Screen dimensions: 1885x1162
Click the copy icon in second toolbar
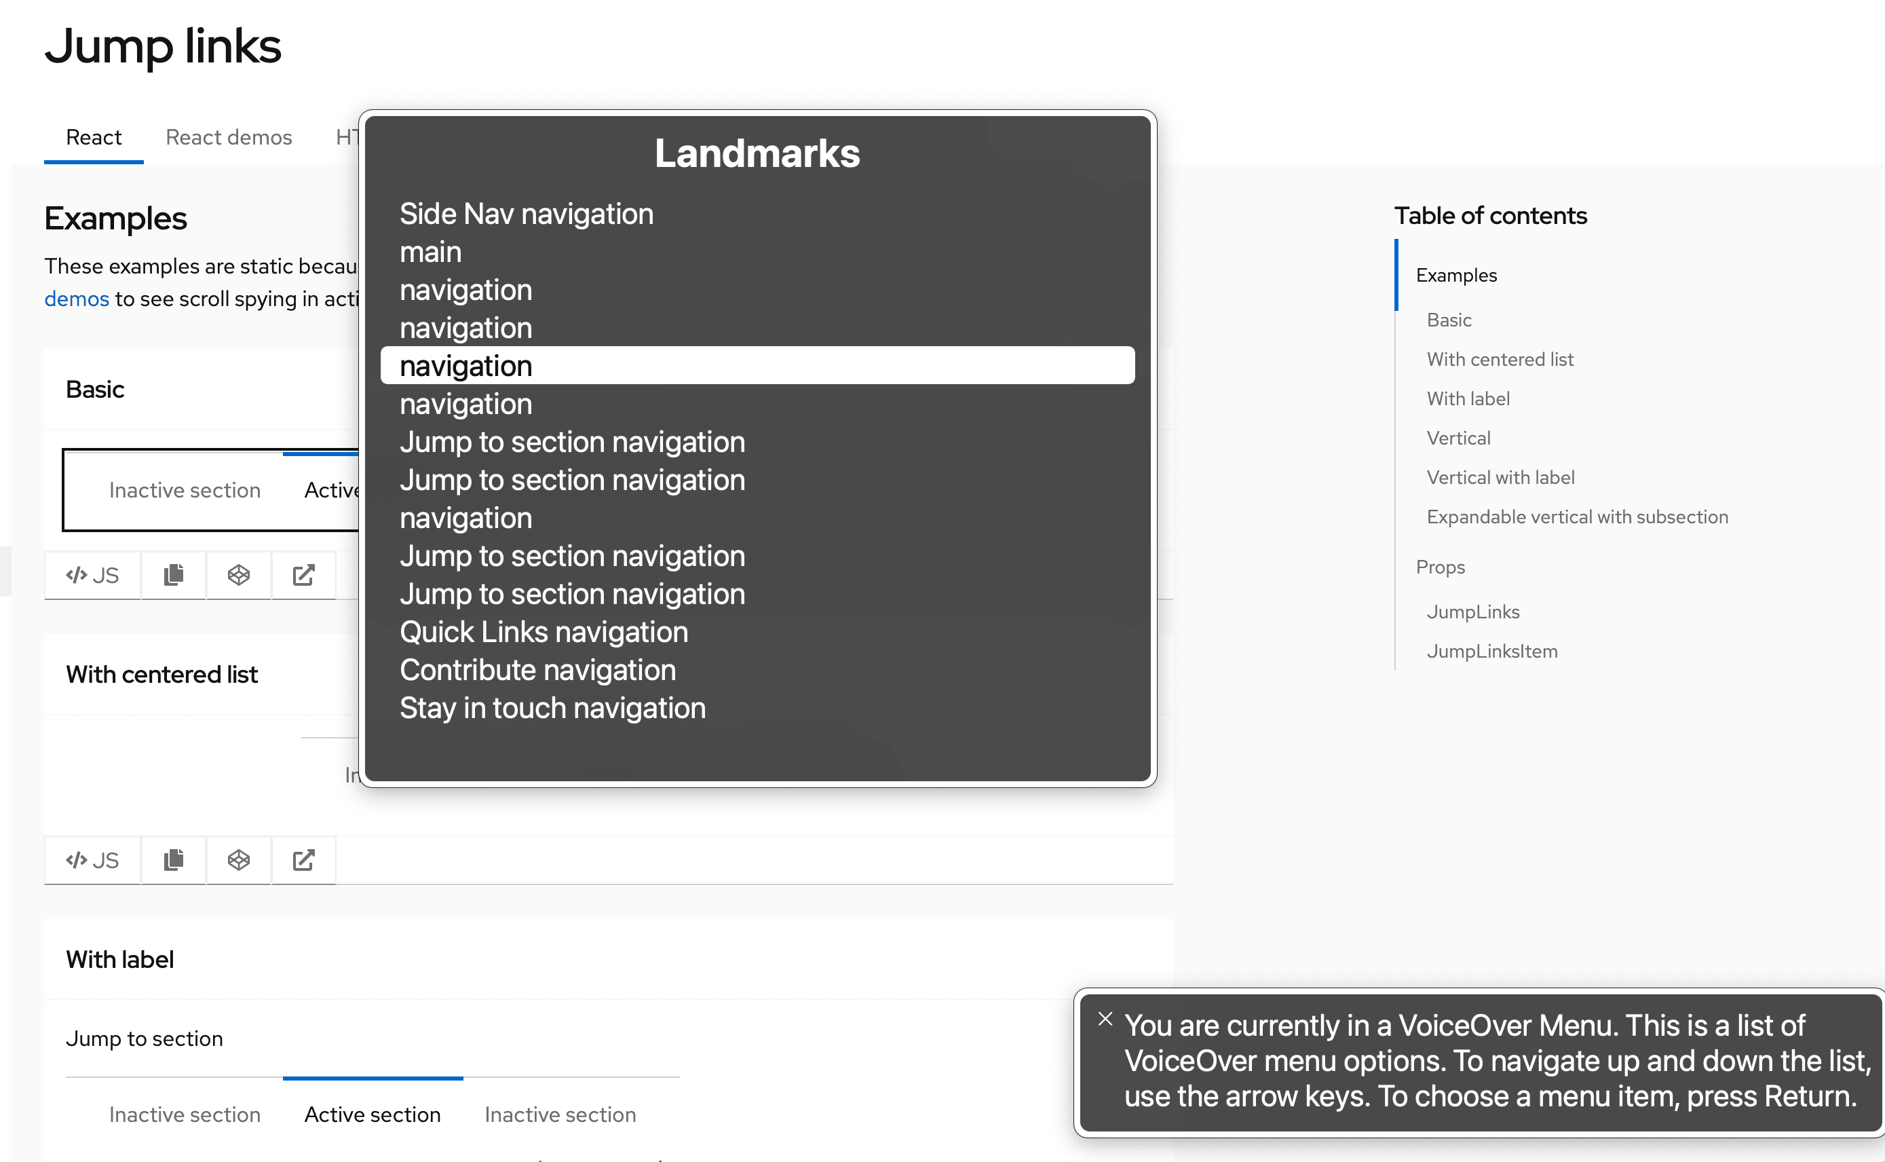click(x=172, y=859)
